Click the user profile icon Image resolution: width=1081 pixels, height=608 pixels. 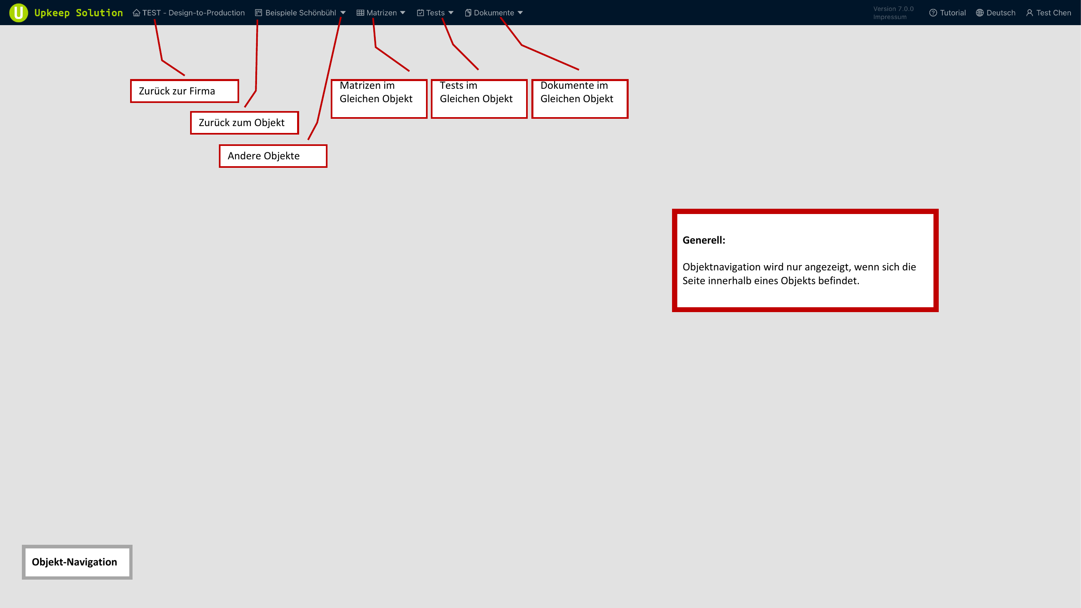tap(1030, 13)
